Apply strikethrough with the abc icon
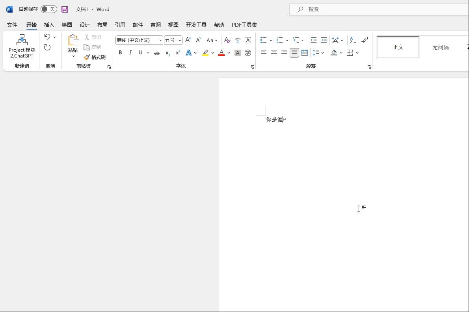The image size is (469, 312). 157,53
